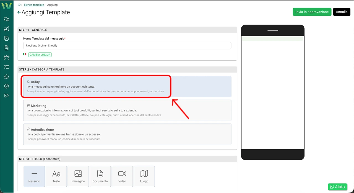Click the Invia in approvazione button
Viewport: 354px width, 193px height.
(312, 12)
